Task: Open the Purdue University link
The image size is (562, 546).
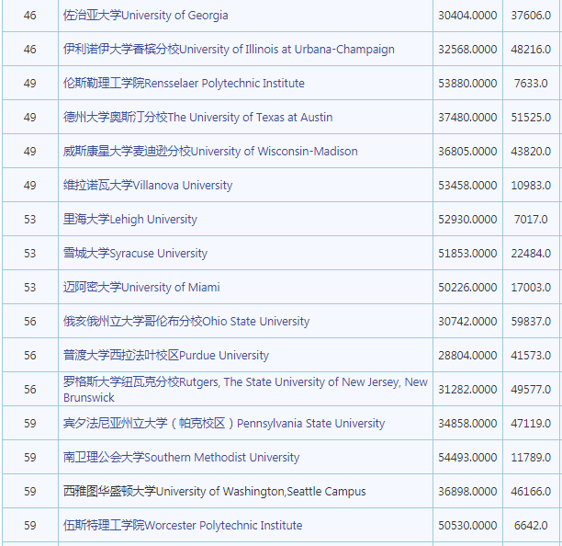Action: (166, 356)
